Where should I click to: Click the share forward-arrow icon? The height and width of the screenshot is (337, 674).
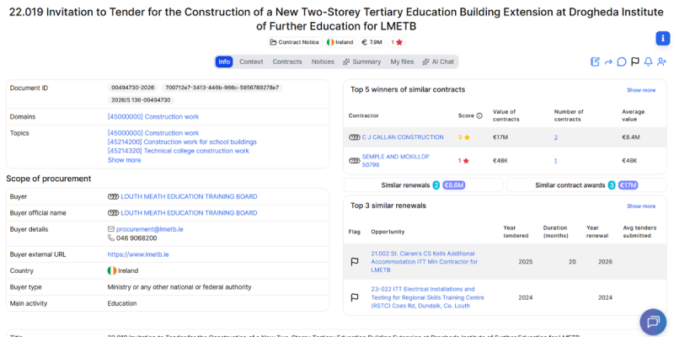click(608, 62)
